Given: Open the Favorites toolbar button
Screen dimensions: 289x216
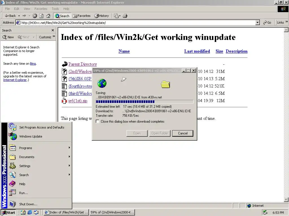Looking at the screenshot, I should (x=82, y=16).
